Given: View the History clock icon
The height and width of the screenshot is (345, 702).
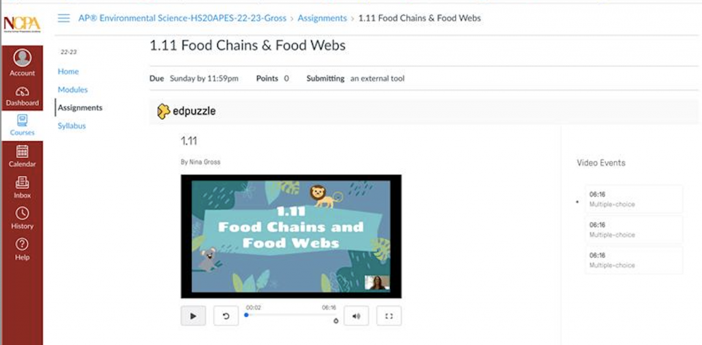Looking at the screenshot, I should (x=23, y=213).
